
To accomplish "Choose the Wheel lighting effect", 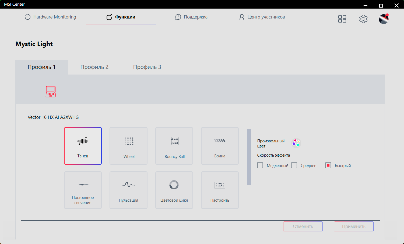I will click(x=129, y=146).
